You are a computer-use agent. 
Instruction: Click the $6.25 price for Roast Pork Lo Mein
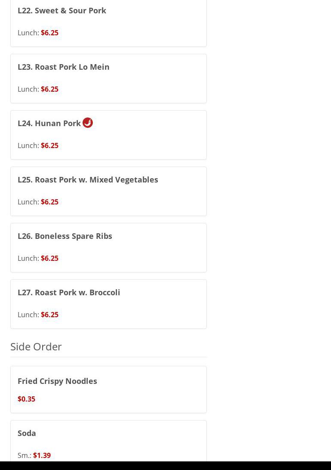[x=49, y=89]
